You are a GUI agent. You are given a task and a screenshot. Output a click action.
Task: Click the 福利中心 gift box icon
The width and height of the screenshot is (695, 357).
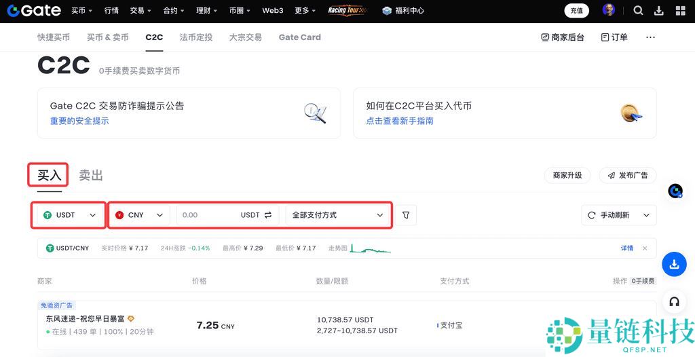tap(387, 10)
